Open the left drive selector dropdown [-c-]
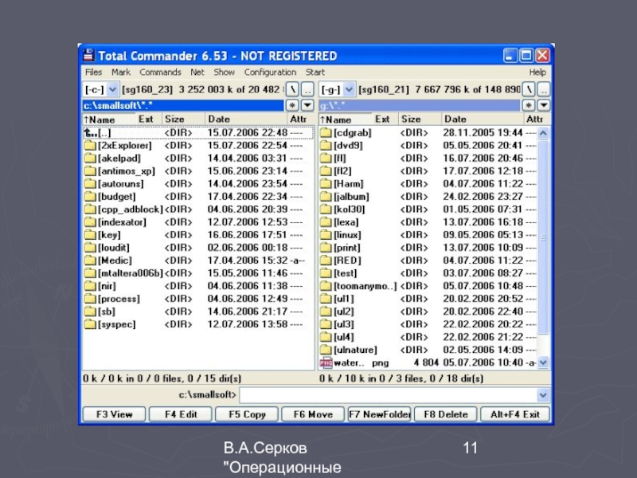This screenshot has width=637, height=478. tap(101, 89)
